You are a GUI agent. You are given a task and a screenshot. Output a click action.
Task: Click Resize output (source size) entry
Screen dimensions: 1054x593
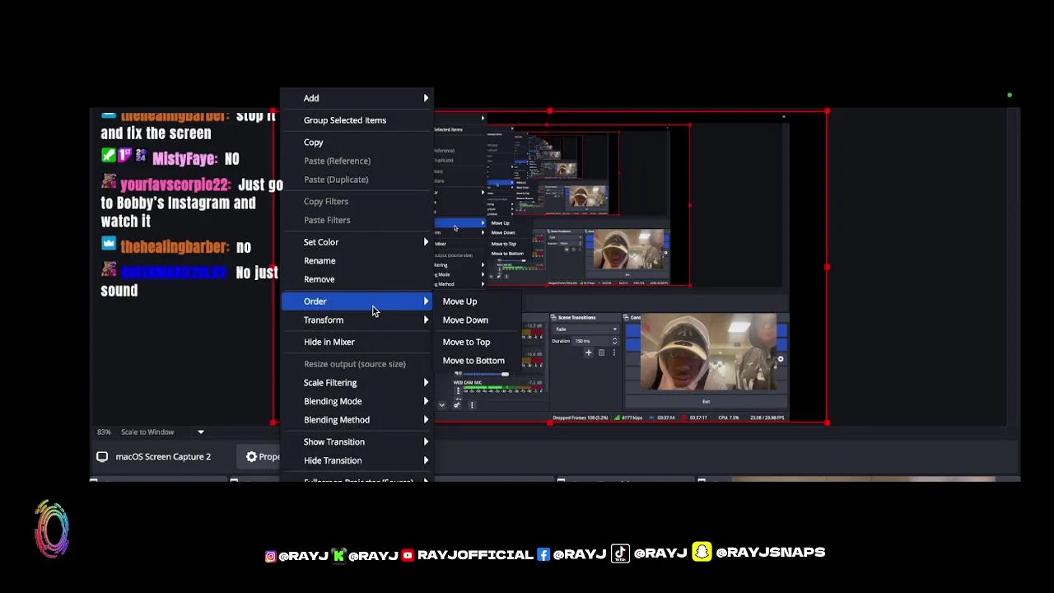click(x=355, y=364)
